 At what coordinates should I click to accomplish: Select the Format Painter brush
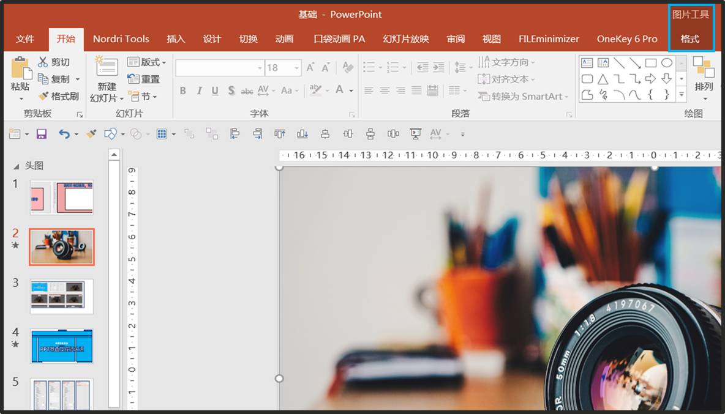(58, 96)
